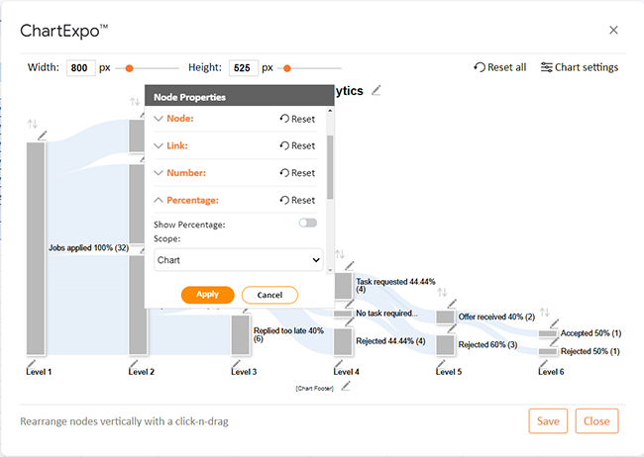
Task: Save the chart with Save button
Action: (x=548, y=421)
